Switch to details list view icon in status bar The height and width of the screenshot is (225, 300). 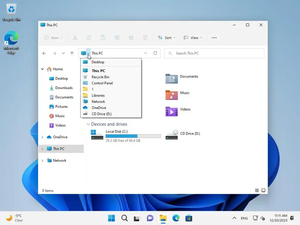[257, 190]
